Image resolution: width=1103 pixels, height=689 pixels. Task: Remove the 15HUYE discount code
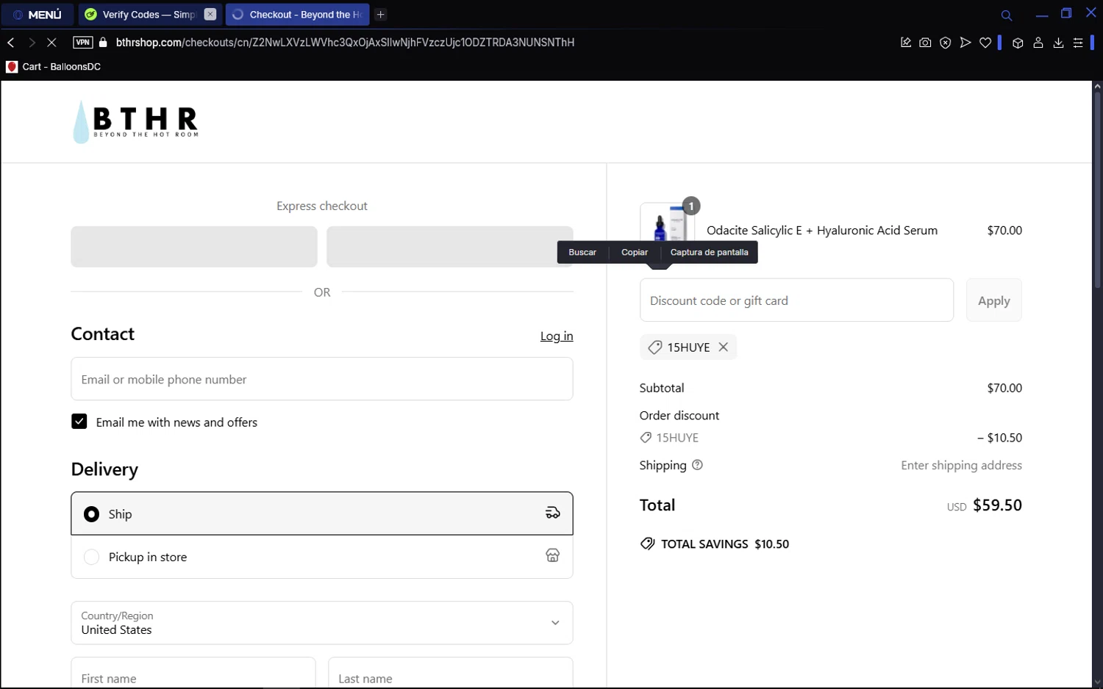[x=724, y=347]
